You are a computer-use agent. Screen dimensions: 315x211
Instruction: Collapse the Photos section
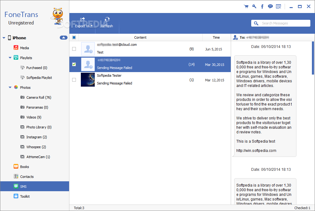(10, 88)
